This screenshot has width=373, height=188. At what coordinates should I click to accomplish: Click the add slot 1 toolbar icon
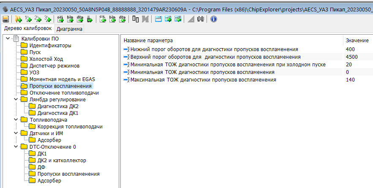(28, 19)
